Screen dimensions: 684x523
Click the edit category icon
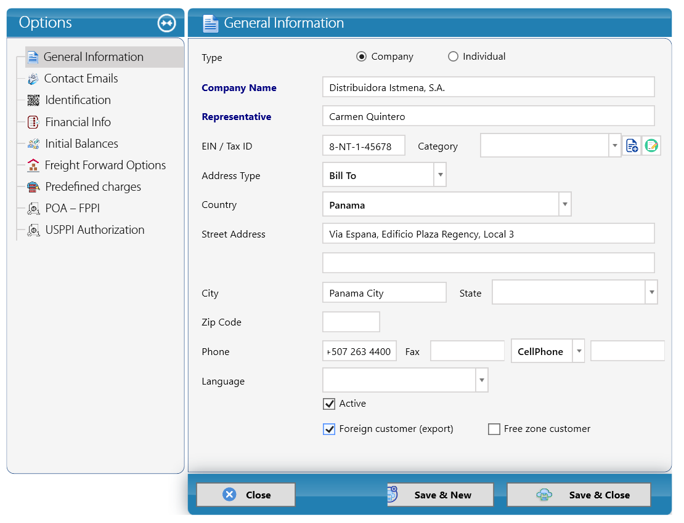pyautogui.click(x=651, y=146)
